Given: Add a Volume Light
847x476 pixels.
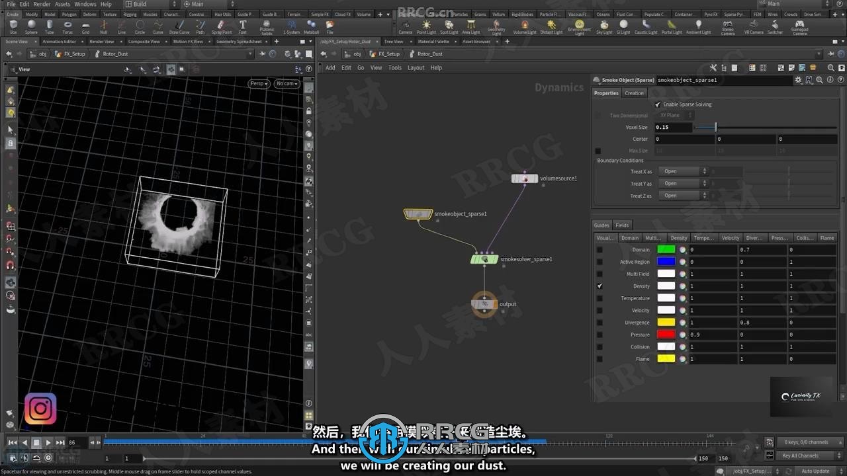Looking at the screenshot, I should tap(525, 27).
